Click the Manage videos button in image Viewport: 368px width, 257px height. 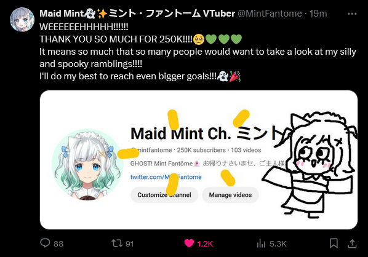230,195
